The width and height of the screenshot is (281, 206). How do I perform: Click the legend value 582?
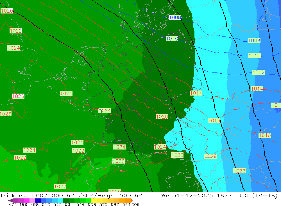[115, 205]
